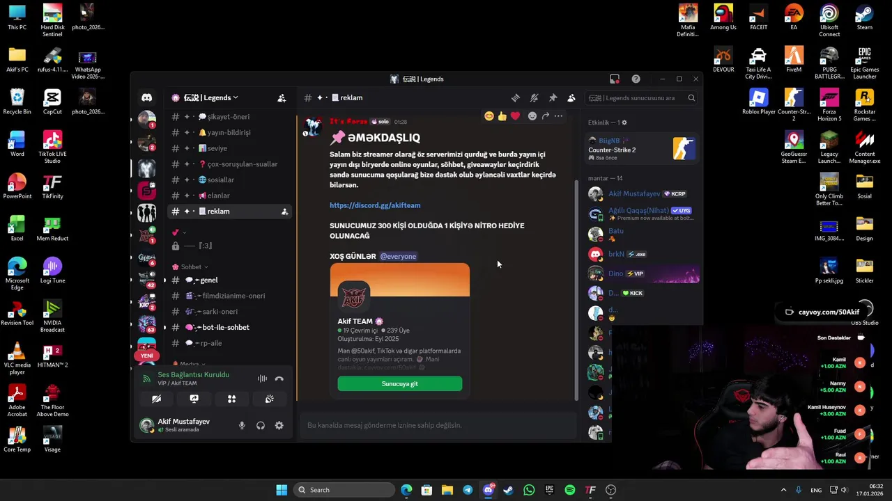Open Windows Start menu
Image resolution: width=892 pixels, height=501 pixels.
click(282, 490)
